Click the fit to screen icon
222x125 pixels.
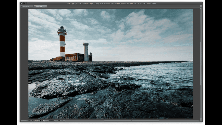click(41, 121)
